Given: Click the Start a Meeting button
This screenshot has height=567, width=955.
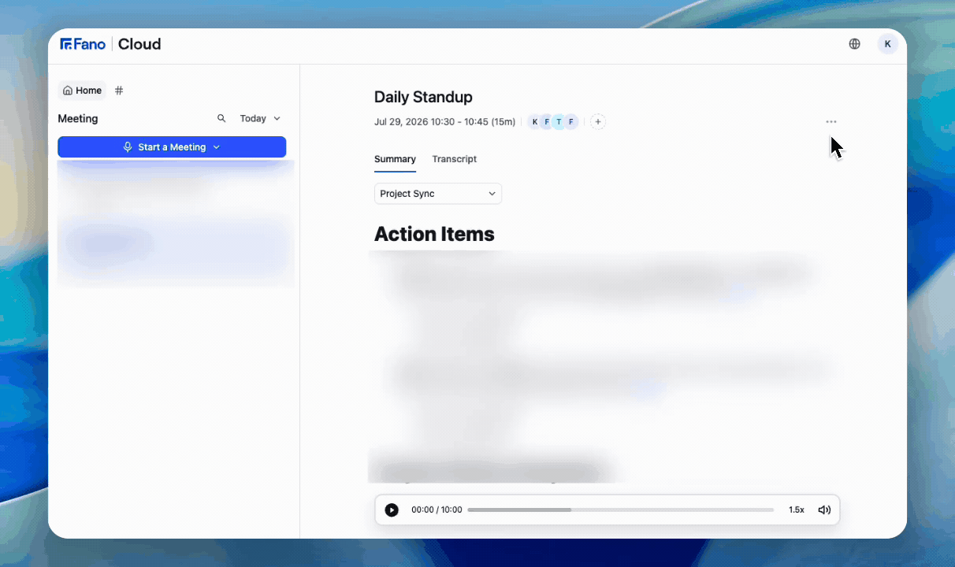Looking at the screenshot, I should click(172, 147).
